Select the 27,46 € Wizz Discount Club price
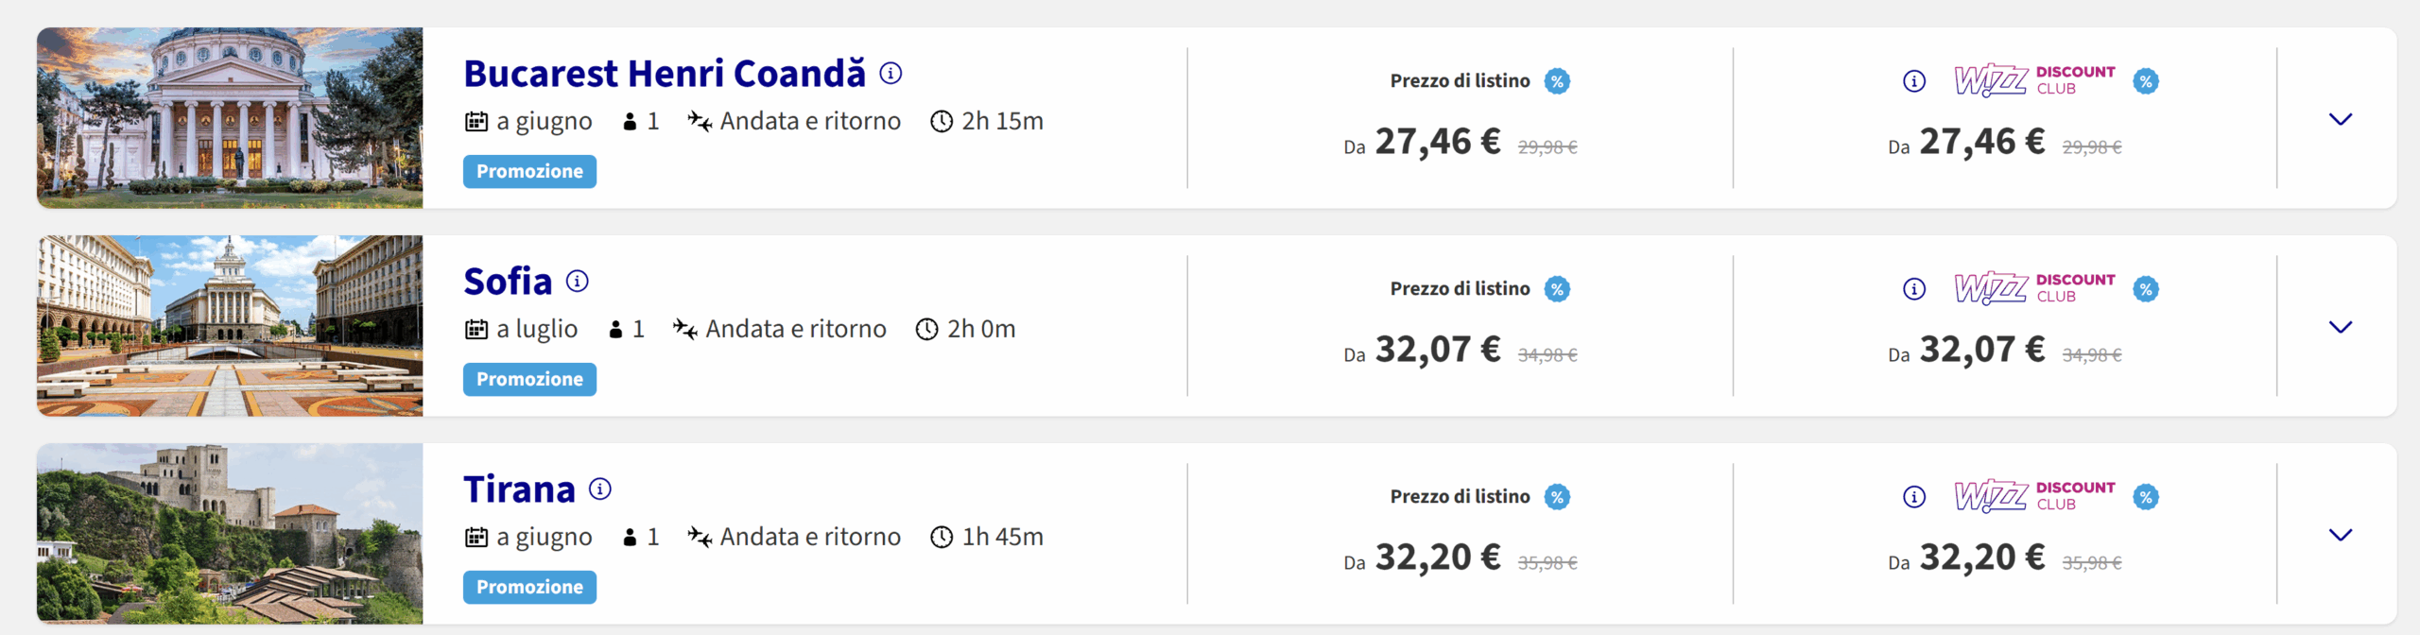The image size is (2420, 635). 1981,142
